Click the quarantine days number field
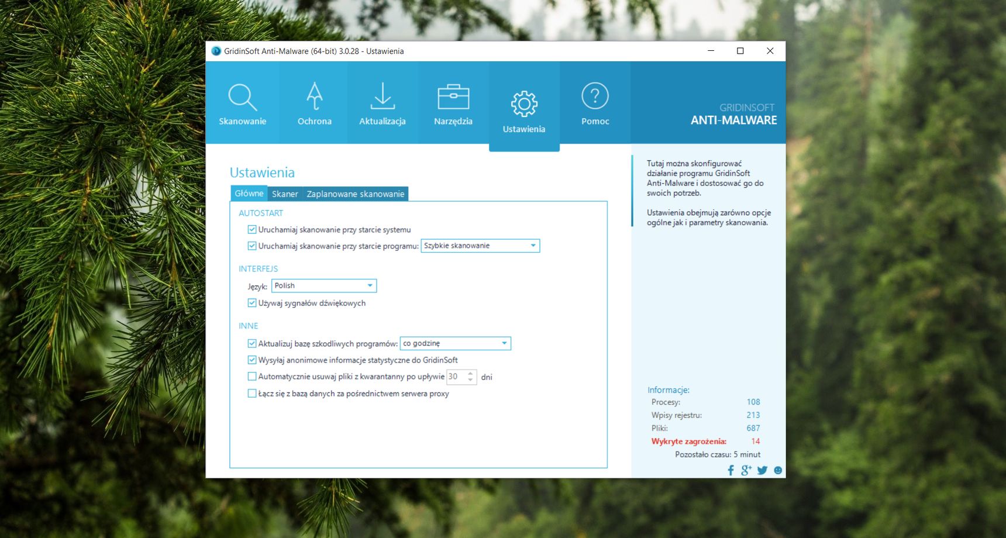 456,377
